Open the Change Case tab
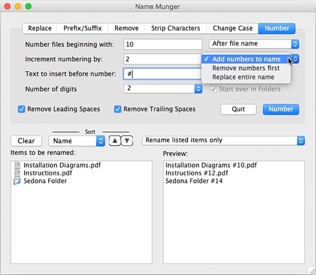 233,28
